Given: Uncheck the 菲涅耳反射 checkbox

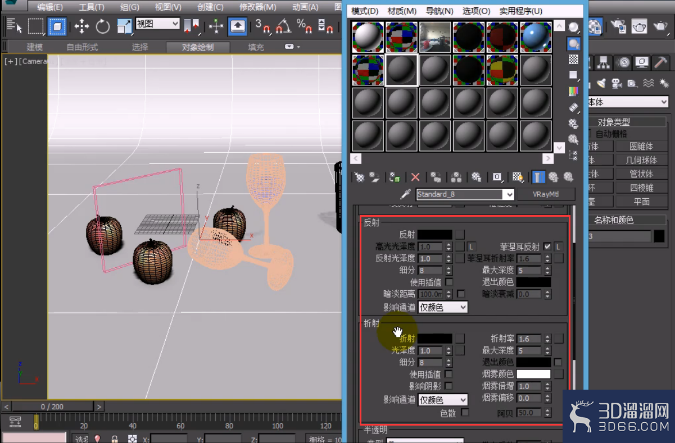Looking at the screenshot, I should [x=547, y=246].
